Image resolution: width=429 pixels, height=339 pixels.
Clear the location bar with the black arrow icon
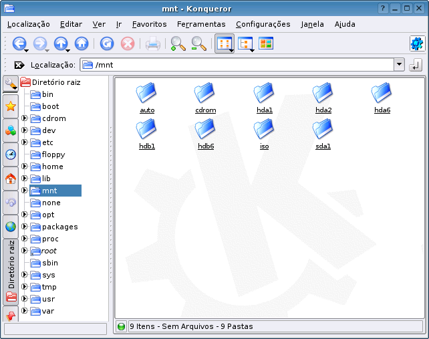pyautogui.click(x=19, y=65)
